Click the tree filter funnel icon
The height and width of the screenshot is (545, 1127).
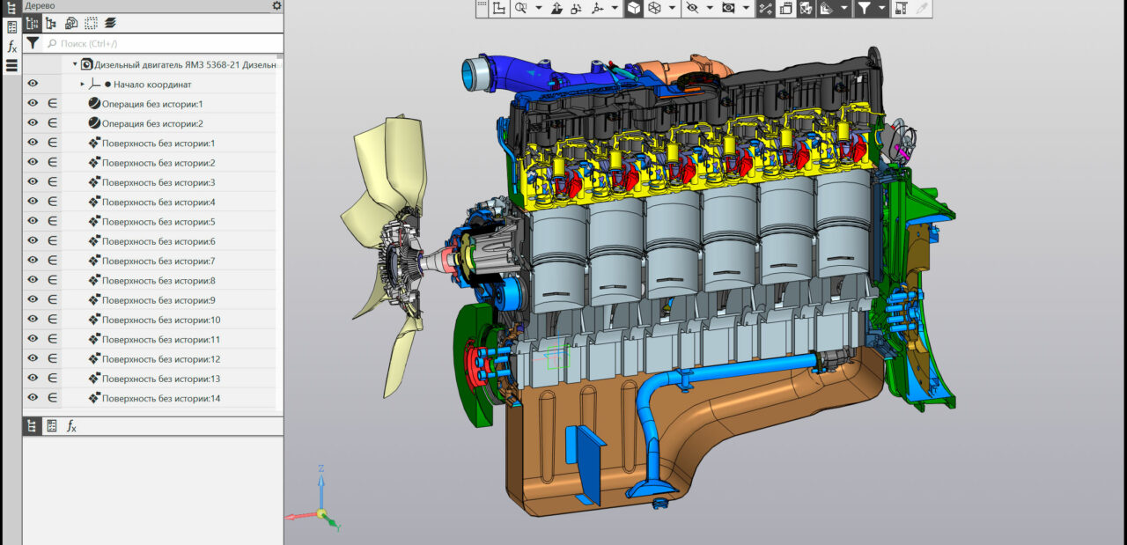point(33,43)
